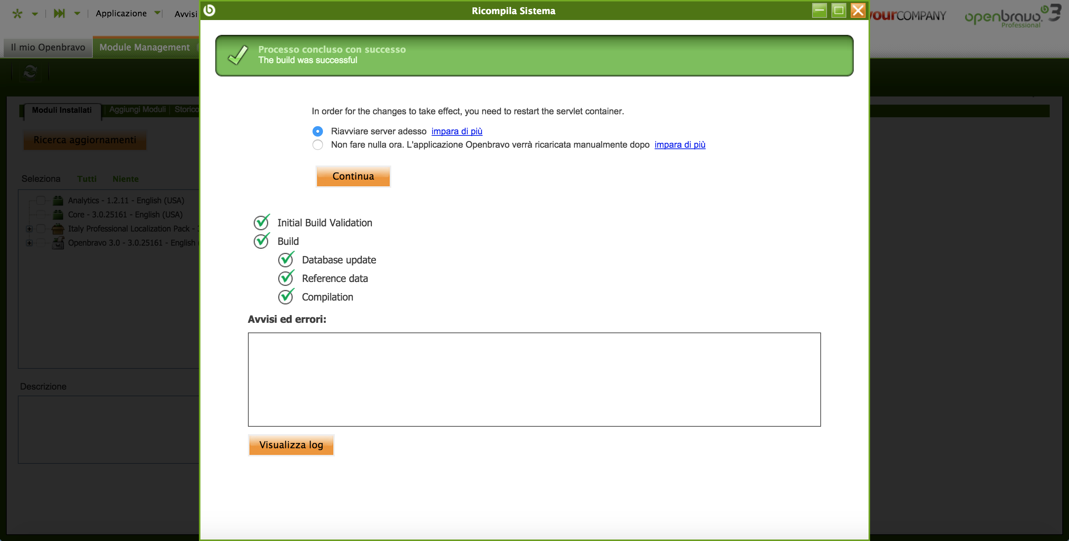Select the Non fare nulla ora radio option
The height and width of the screenshot is (541, 1069).
[x=317, y=145]
